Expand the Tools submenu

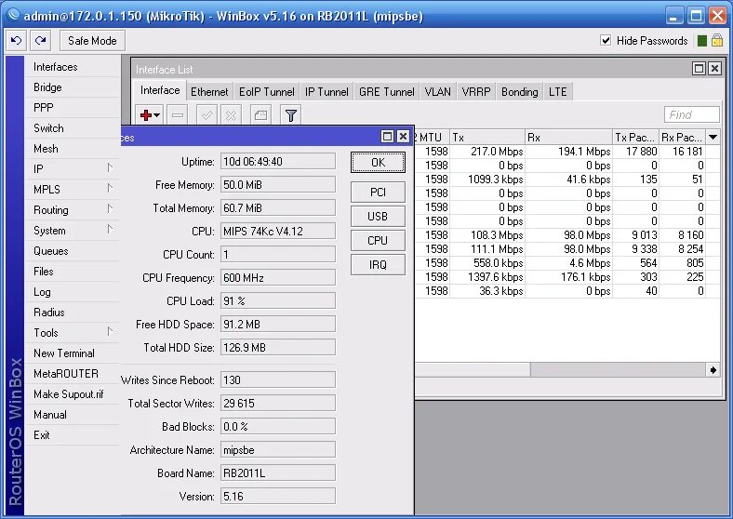pos(110,332)
